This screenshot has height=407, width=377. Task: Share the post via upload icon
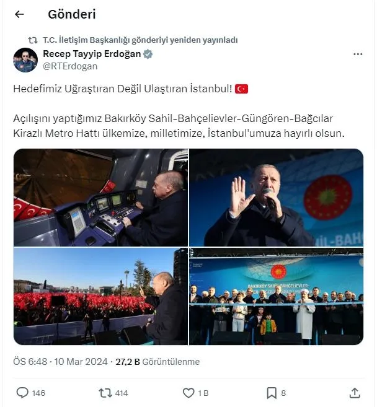pyautogui.click(x=355, y=393)
